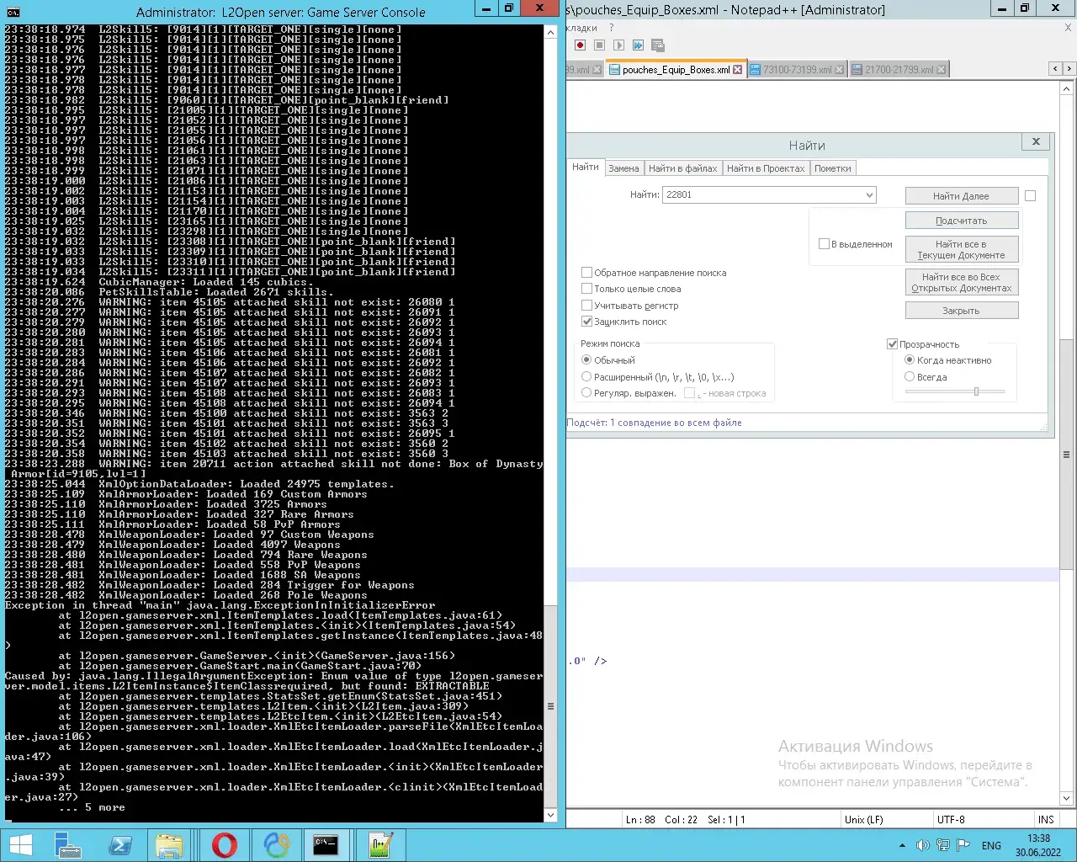Select the pouches_Equip_Boxes.xml document tab
Viewport: 1077px width, 862px height.
[676, 70]
